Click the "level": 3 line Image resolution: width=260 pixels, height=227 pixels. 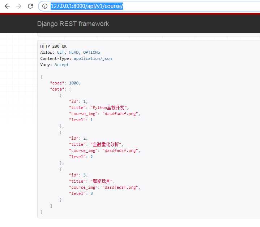tap(81, 193)
